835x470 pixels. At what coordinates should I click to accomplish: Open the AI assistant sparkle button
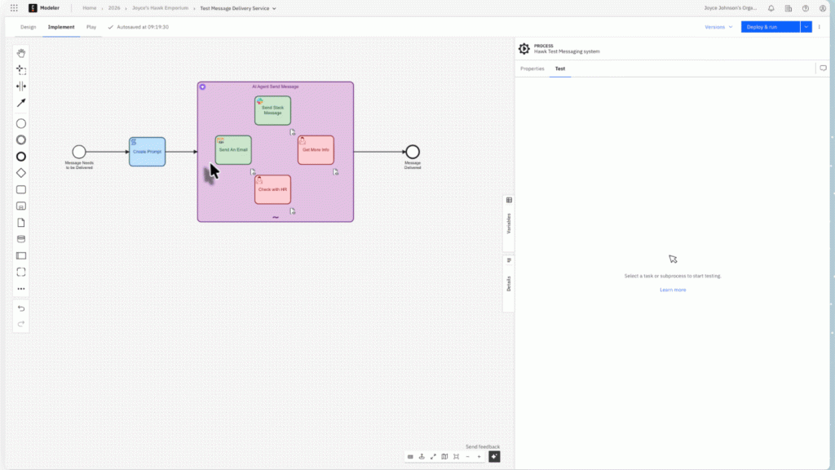click(494, 457)
